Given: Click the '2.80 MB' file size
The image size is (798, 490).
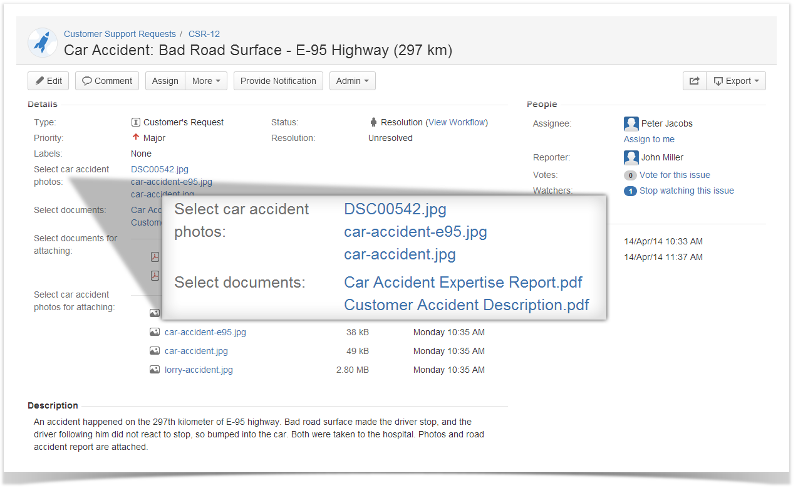Looking at the screenshot, I should point(353,370).
